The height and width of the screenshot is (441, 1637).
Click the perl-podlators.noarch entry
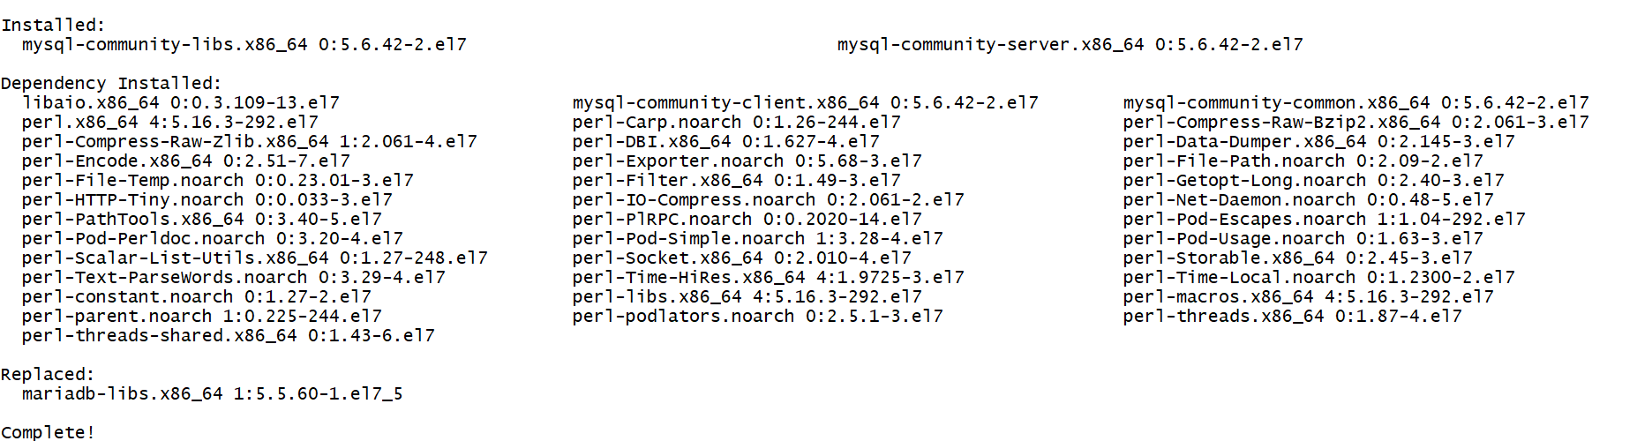(x=758, y=317)
